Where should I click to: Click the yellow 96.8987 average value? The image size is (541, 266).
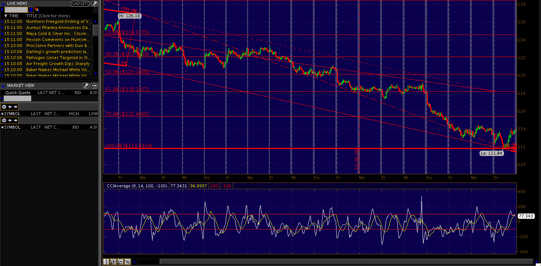[x=199, y=186]
